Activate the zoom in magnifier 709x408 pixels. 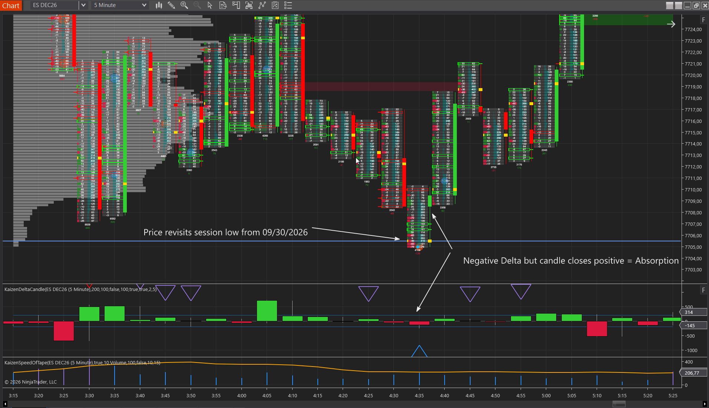pyautogui.click(x=184, y=5)
